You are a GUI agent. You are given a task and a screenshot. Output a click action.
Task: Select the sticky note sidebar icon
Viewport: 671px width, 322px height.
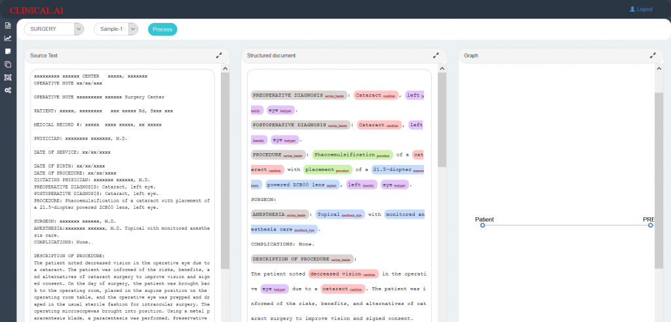tap(8, 51)
